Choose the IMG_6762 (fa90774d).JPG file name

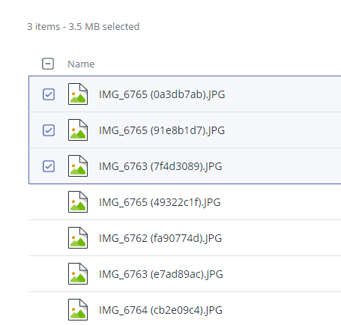coord(160,238)
